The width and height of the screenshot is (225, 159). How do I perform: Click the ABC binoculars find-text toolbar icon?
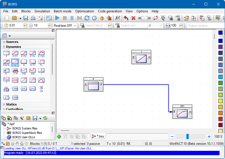(178, 18)
